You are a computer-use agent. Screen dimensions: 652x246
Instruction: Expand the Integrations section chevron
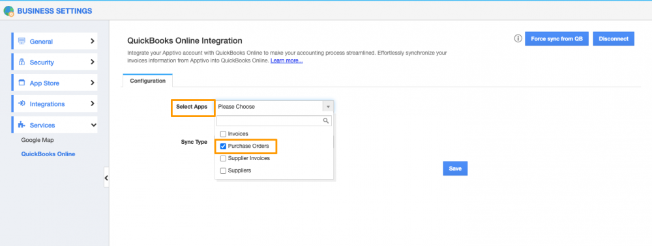(x=93, y=103)
